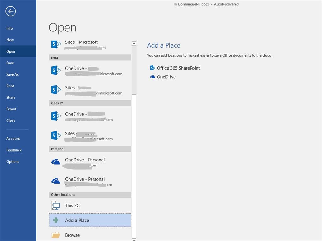The width and height of the screenshot is (322, 241).
Task: Open the Export page
Action: [x=11, y=109]
